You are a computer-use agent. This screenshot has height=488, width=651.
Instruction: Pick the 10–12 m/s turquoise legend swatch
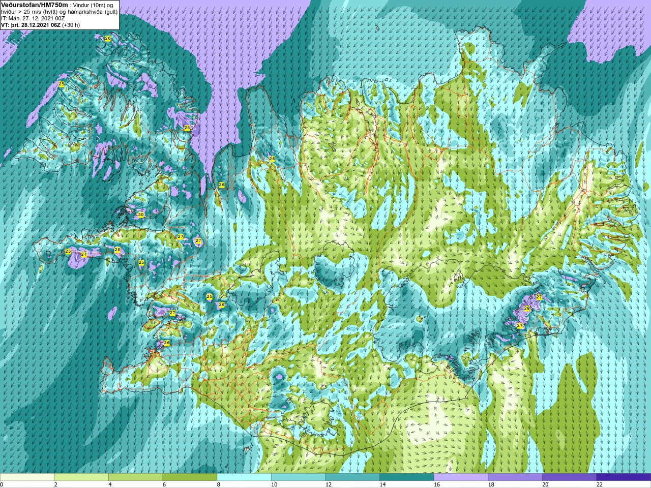[x=298, y=477]
